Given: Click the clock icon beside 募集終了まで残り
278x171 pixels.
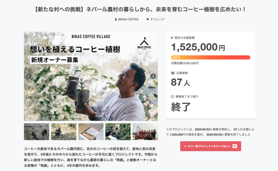Looking at the screenshot, I should pos(172,97).
